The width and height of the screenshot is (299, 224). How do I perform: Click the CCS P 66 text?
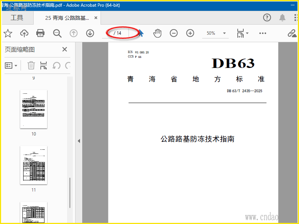click(x=135, y=57)
